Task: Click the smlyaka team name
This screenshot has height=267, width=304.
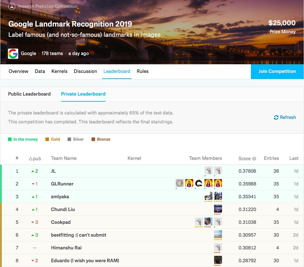Action: [60, 197]
